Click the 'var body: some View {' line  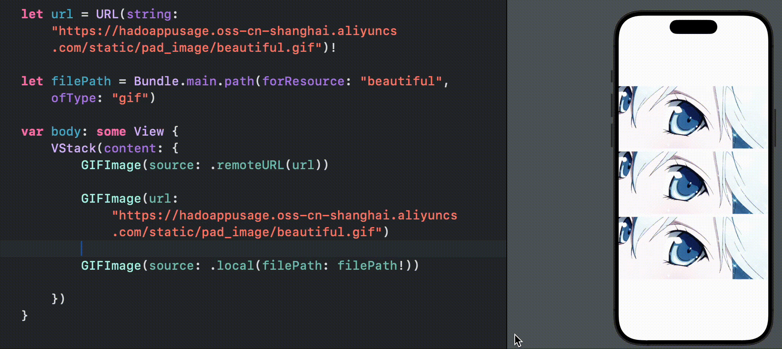(100, 131)
